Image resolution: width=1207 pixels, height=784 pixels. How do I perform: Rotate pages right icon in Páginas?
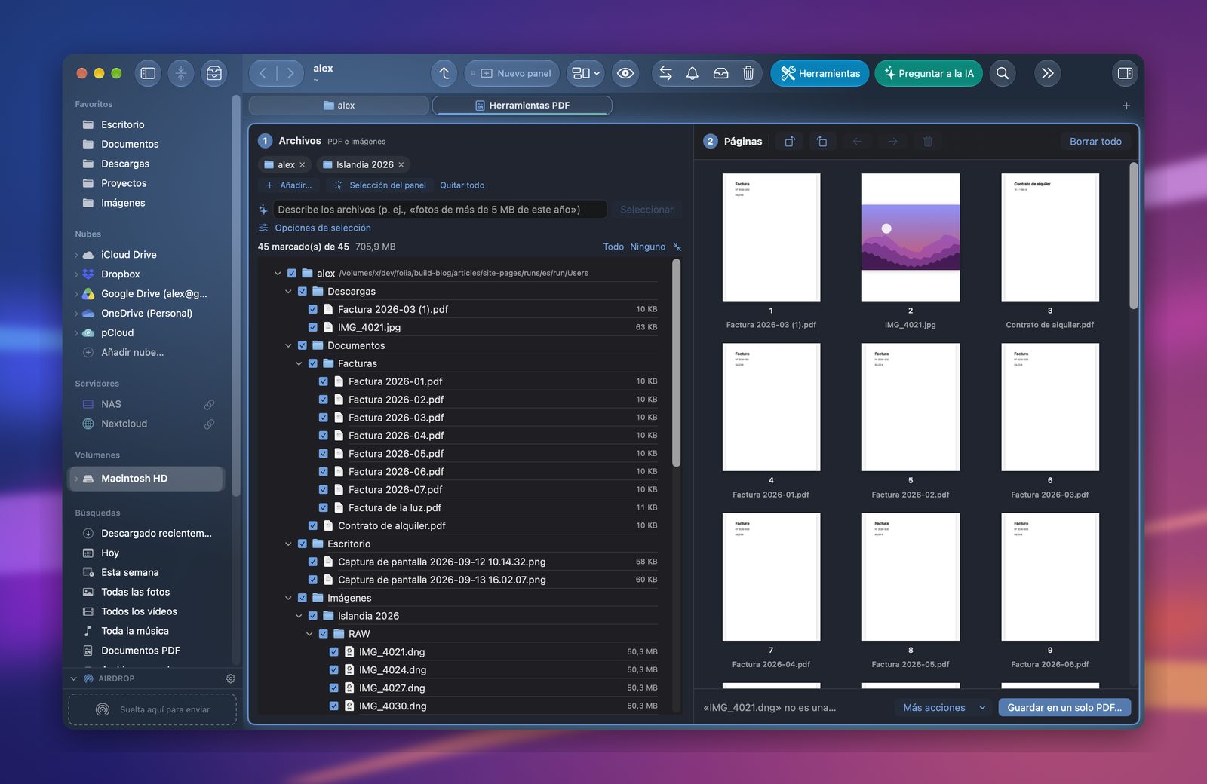click(822, 142)
